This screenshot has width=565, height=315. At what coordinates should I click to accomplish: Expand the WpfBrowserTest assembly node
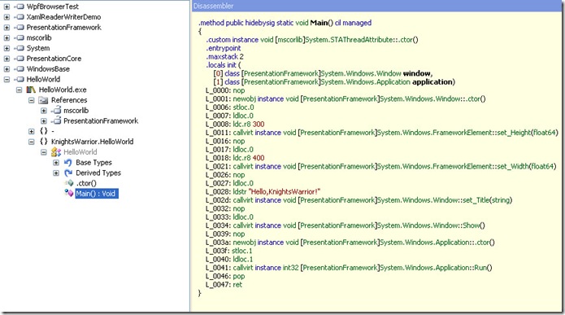(x=7, y=7)
